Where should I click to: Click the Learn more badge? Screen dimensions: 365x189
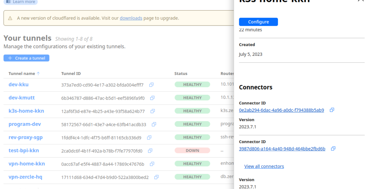pyautogui.click(x=21, y=2)
